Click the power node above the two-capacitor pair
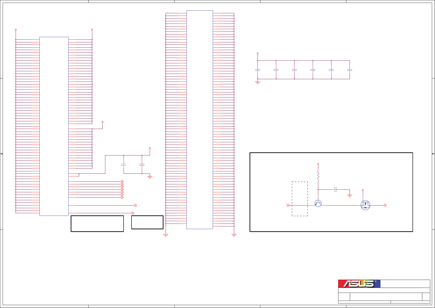The height and width of the screenshot is (308, 435). click(x=150, y=148)
